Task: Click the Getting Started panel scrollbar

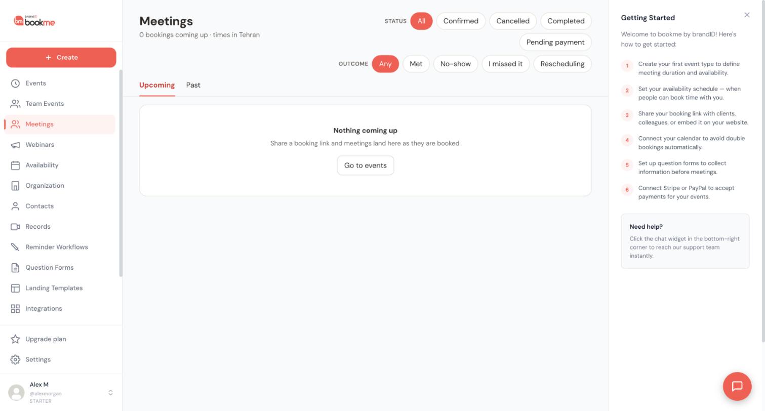Action: click(763, 171)
